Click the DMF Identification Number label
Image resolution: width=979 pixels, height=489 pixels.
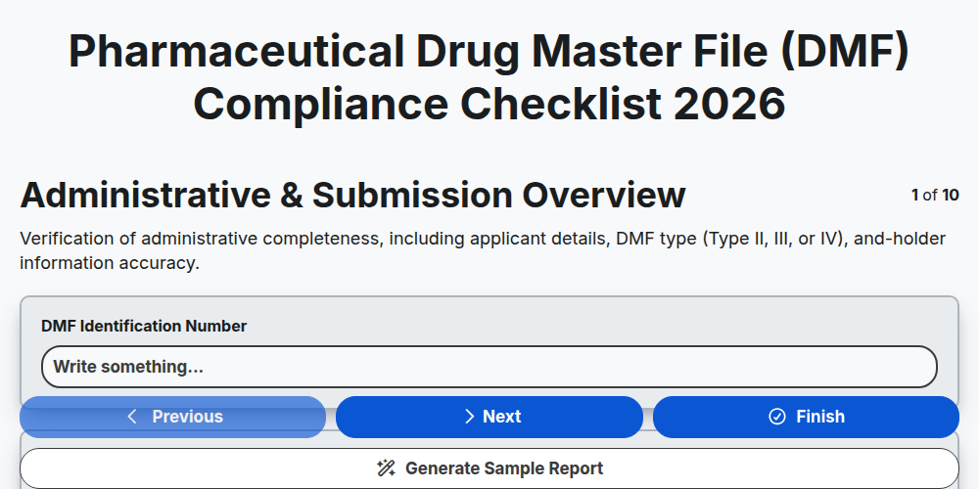tap(144, 327)
